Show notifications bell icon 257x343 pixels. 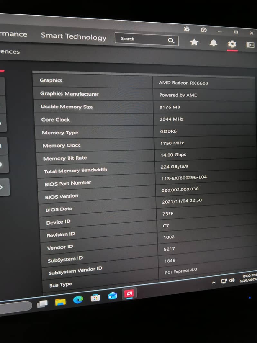pyautogui.click(x=214, y=43)
